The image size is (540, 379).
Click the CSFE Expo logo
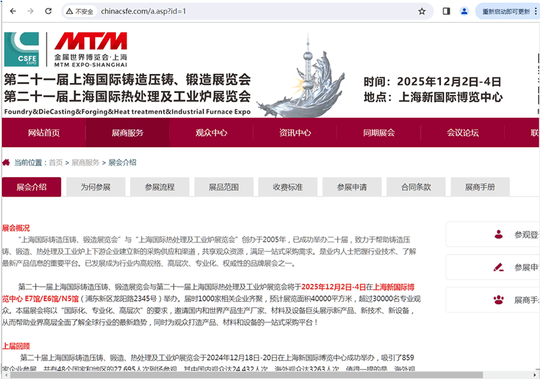click(x=22, y=49)
